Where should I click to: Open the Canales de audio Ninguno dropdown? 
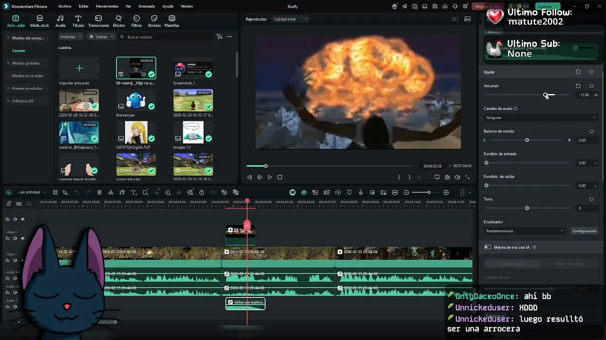pyautogui.click(x=541, y=118)
